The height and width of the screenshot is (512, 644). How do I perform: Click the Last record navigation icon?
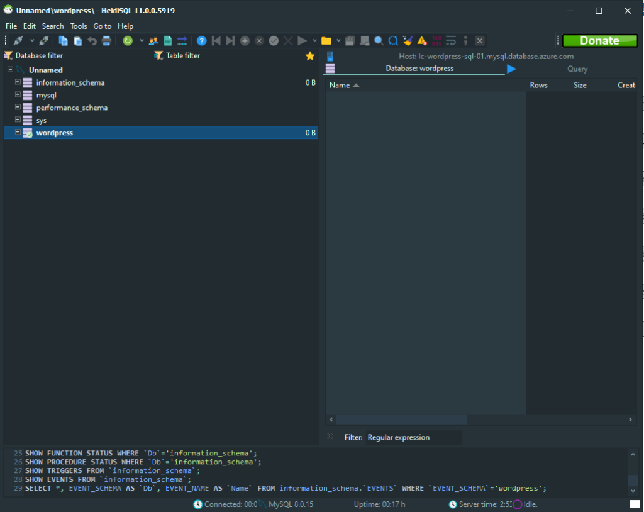pyautogui.click(x=230, y=41)
